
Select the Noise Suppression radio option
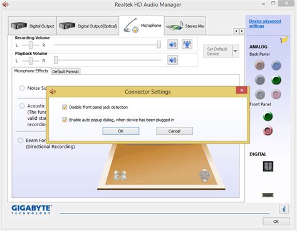coord(22,88)
